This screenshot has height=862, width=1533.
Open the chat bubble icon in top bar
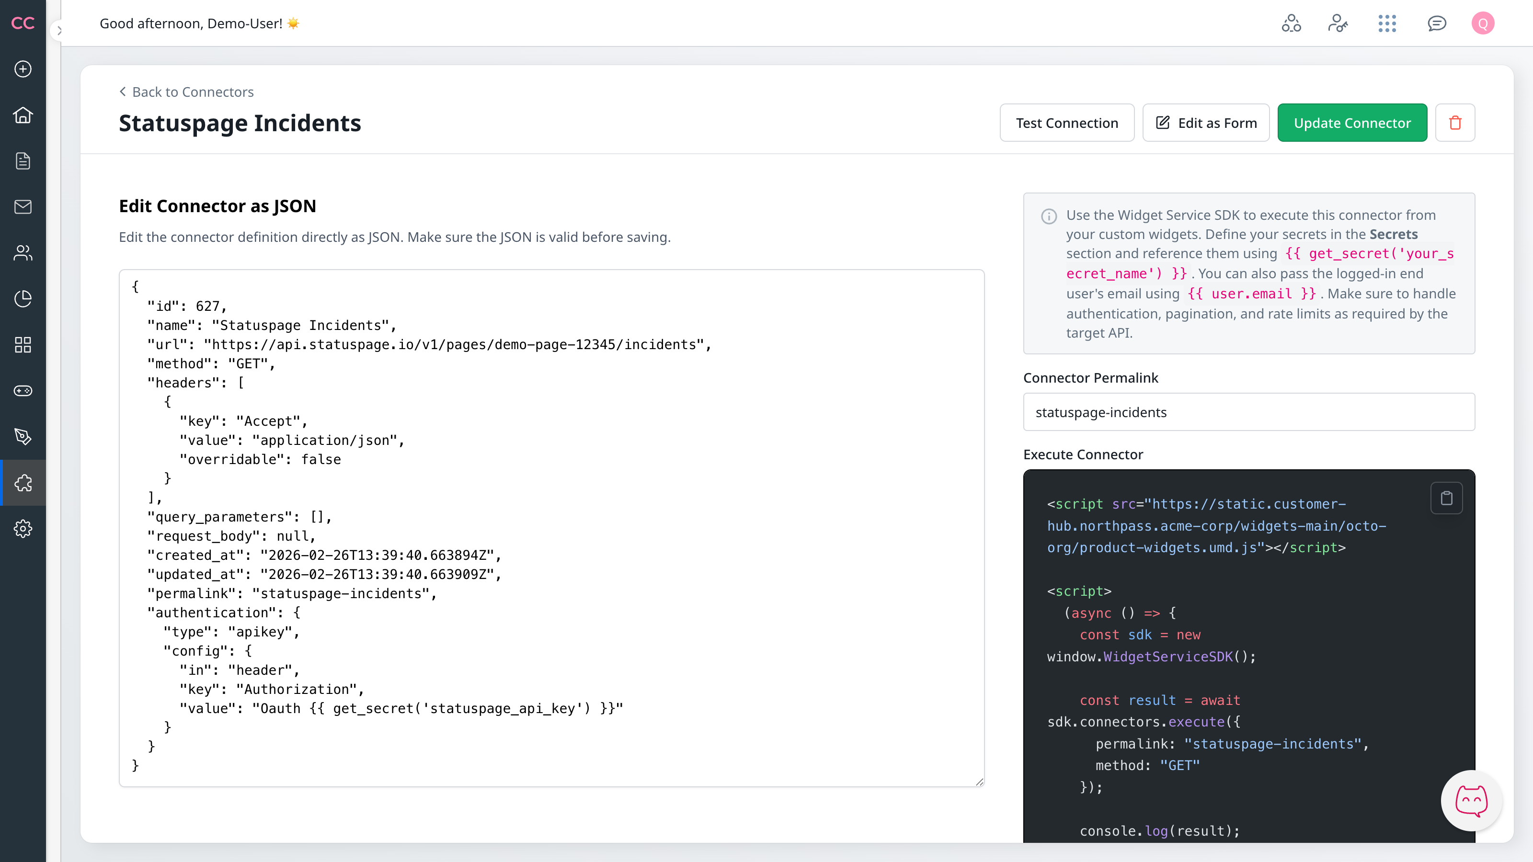tap(1437, 23)
